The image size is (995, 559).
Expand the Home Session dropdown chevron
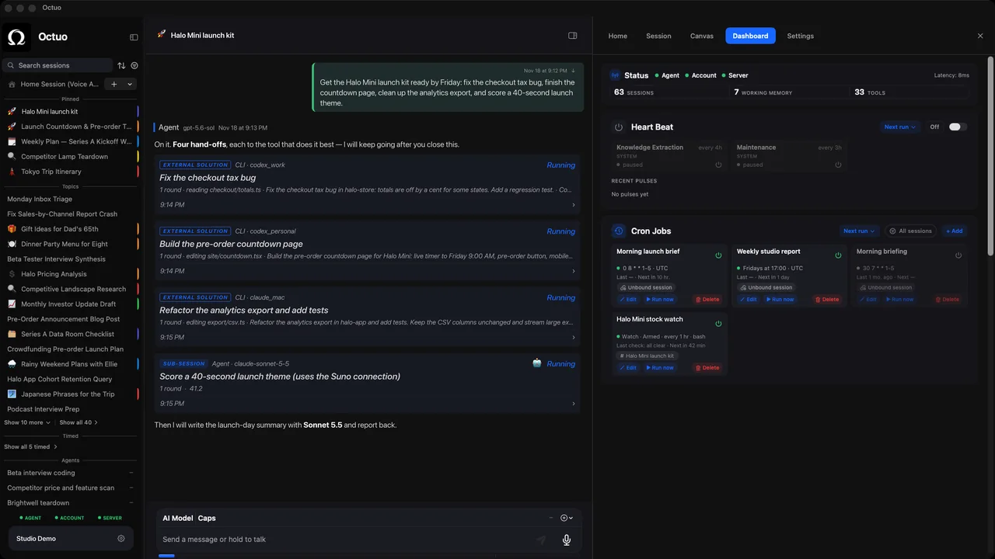click(130, 84)
